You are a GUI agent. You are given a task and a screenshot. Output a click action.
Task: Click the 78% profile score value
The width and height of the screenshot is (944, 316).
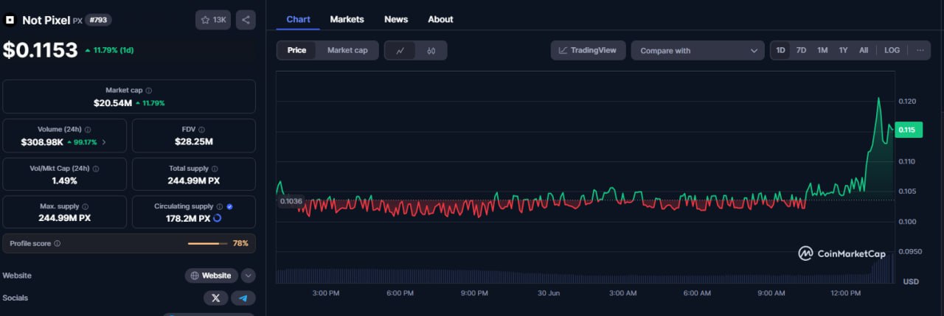240,243
